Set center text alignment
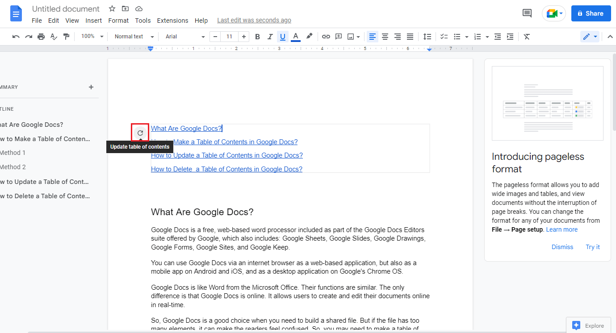This screenshot has width=616, height=333. pos(385,37)
